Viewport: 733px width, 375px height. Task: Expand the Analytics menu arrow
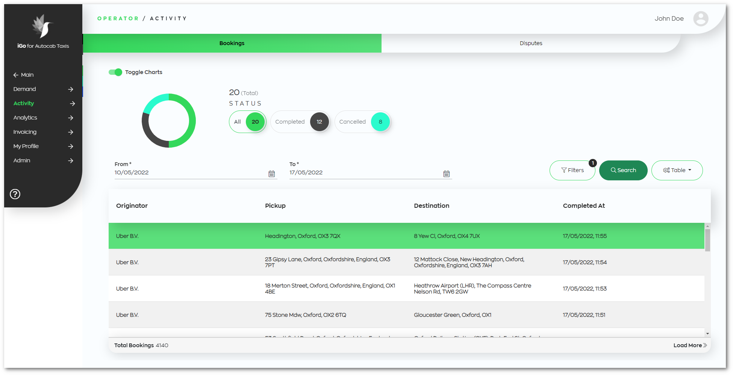(71, 118)
